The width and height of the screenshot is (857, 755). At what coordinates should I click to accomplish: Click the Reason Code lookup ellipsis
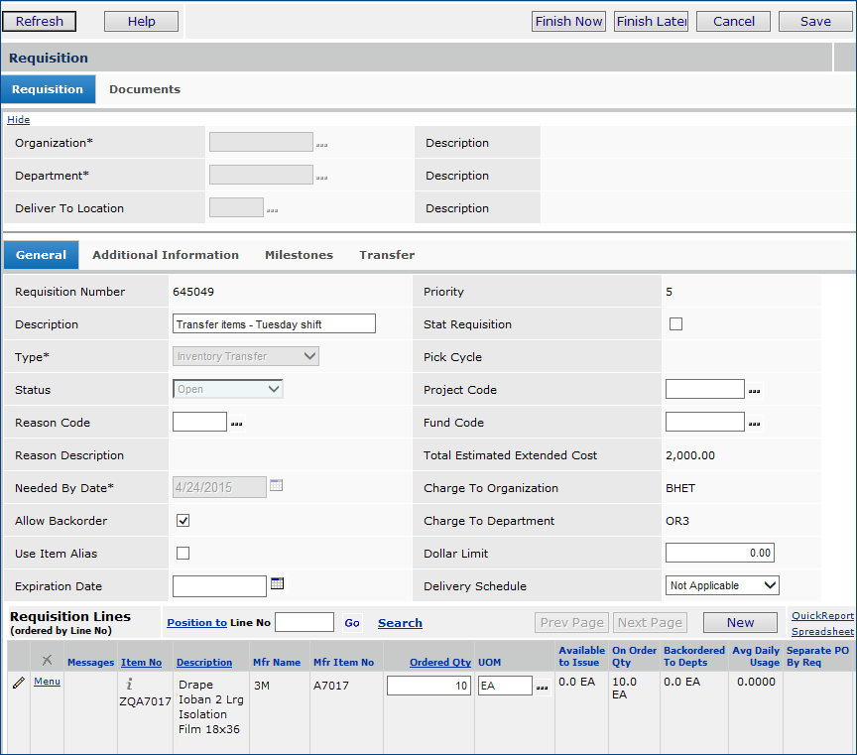pos(236,424)
